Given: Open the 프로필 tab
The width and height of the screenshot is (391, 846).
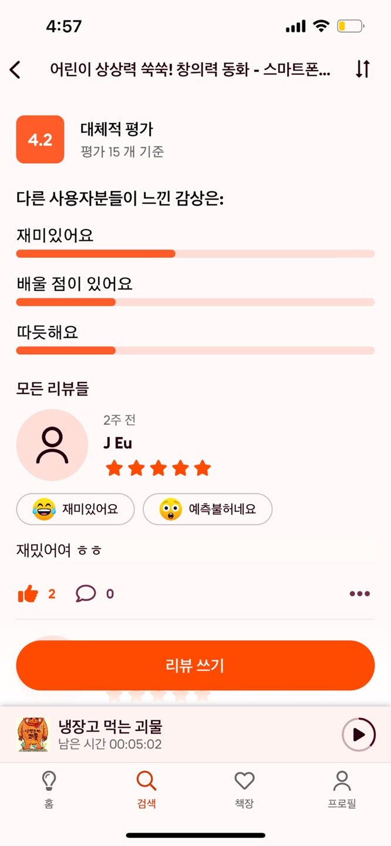Looking at the screenshot, I should [x=342, y=790].
